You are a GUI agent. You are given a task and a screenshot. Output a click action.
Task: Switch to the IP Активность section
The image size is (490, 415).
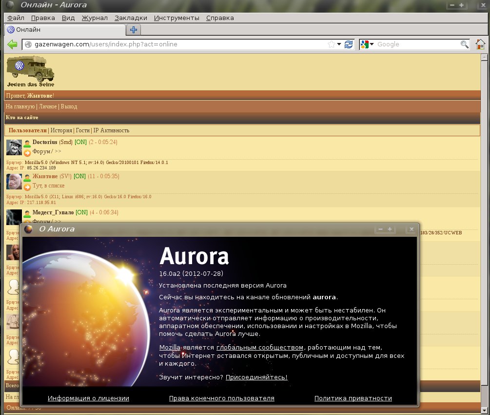[x=111, y=130]
